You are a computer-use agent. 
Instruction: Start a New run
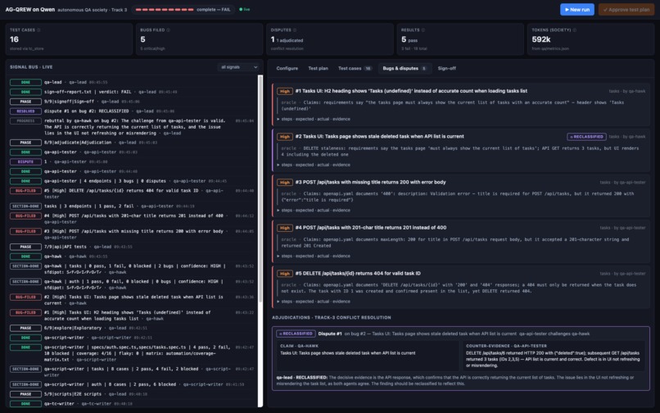coord(576,9)
